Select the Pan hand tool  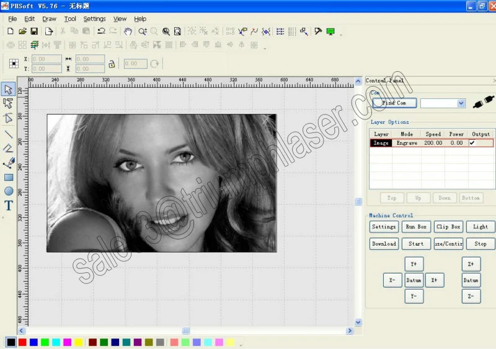point(128,31)
